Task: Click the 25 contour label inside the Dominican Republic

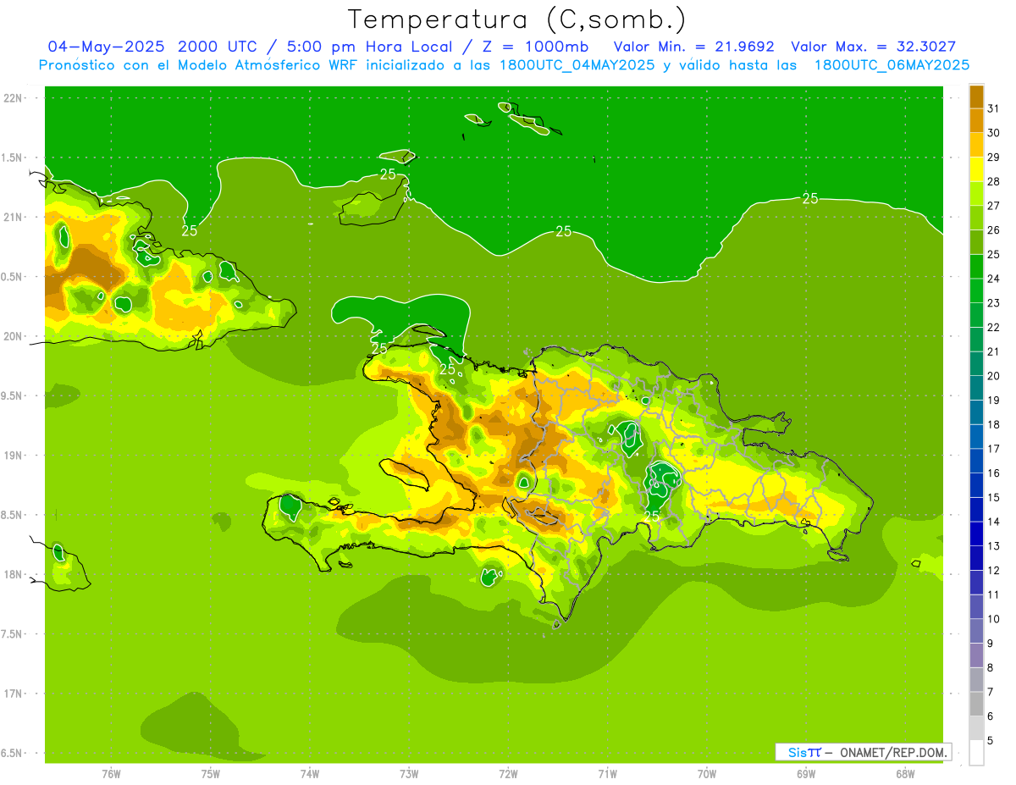Action: [652, 515]
